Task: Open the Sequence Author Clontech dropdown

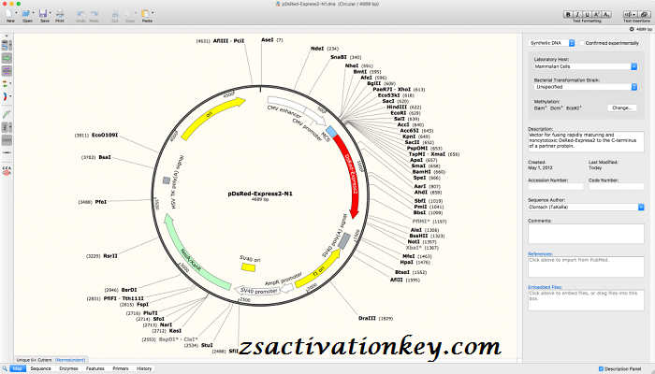Action: 586,207
